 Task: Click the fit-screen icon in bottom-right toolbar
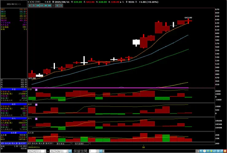point(218,151)
